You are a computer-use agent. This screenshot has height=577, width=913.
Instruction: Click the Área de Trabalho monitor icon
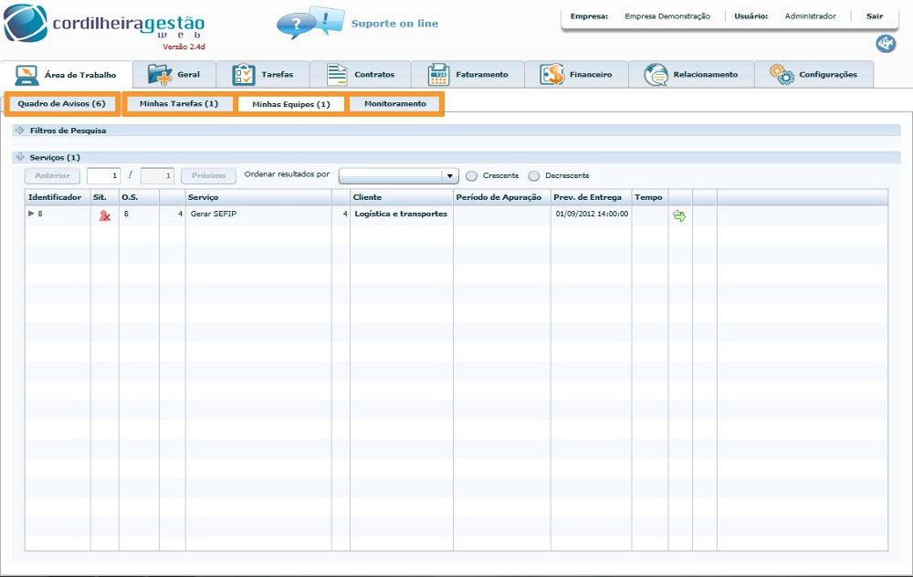pyautogui.click(x=26, y=75)
